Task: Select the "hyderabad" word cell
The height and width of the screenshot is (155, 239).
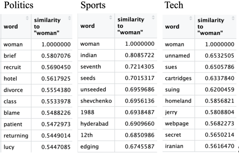Action: (94, 124)
